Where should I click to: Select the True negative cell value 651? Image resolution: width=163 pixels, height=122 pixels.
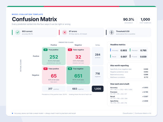pos(78,76)
